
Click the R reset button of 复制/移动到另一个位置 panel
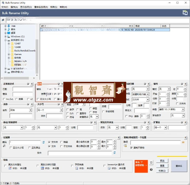186,138
